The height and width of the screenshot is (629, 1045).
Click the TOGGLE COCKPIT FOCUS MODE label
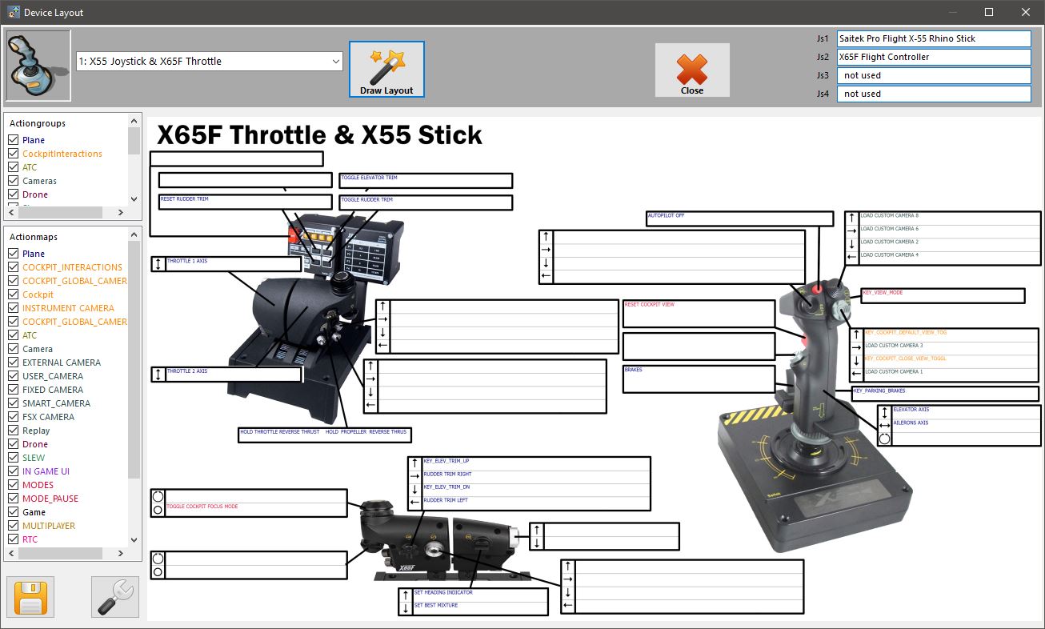tap(202, 507)
